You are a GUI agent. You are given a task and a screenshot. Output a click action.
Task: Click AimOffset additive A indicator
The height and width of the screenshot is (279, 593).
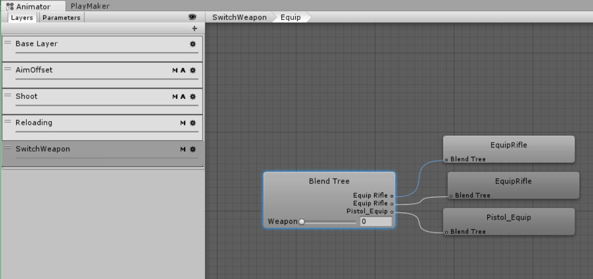[x=183, y=70]
